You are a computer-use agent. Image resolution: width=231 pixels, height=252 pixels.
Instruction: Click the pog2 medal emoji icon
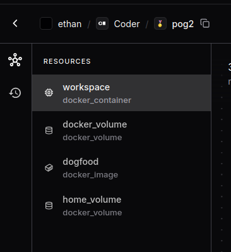(160, 23)
